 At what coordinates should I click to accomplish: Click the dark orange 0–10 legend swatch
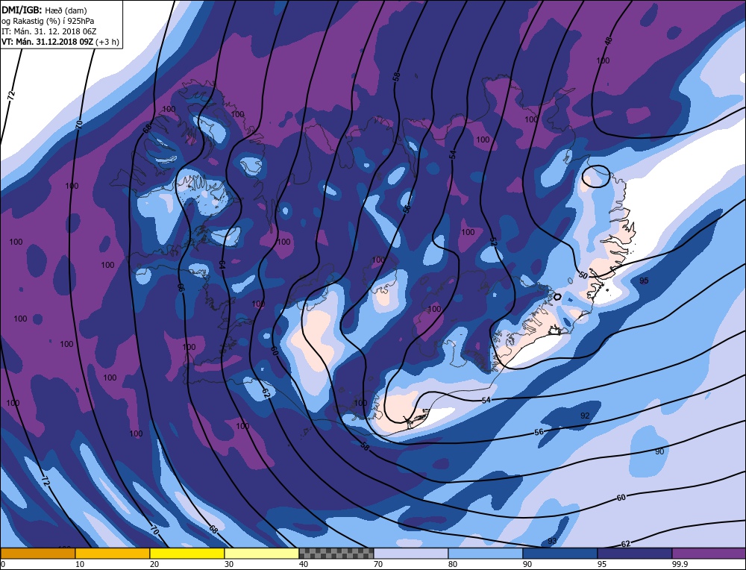coord(37,553)
